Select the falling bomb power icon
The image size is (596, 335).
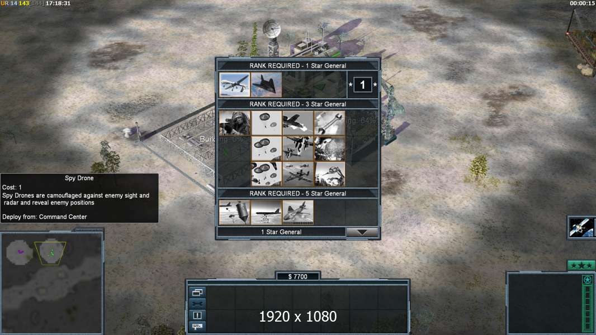pyautogui.click(x=234, y=213)
